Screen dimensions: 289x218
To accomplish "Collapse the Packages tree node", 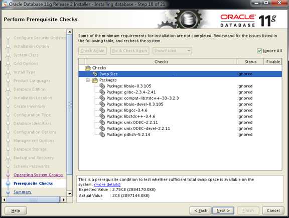I will tap(88, 80).
